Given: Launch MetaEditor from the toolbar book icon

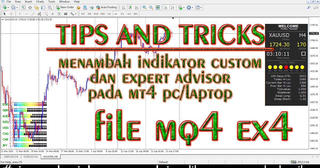Looking at the screenshot, I should 78,7.
